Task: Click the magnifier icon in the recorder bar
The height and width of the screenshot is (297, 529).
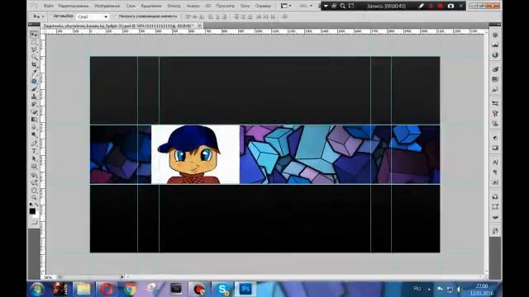Action: tap(342, 6)
